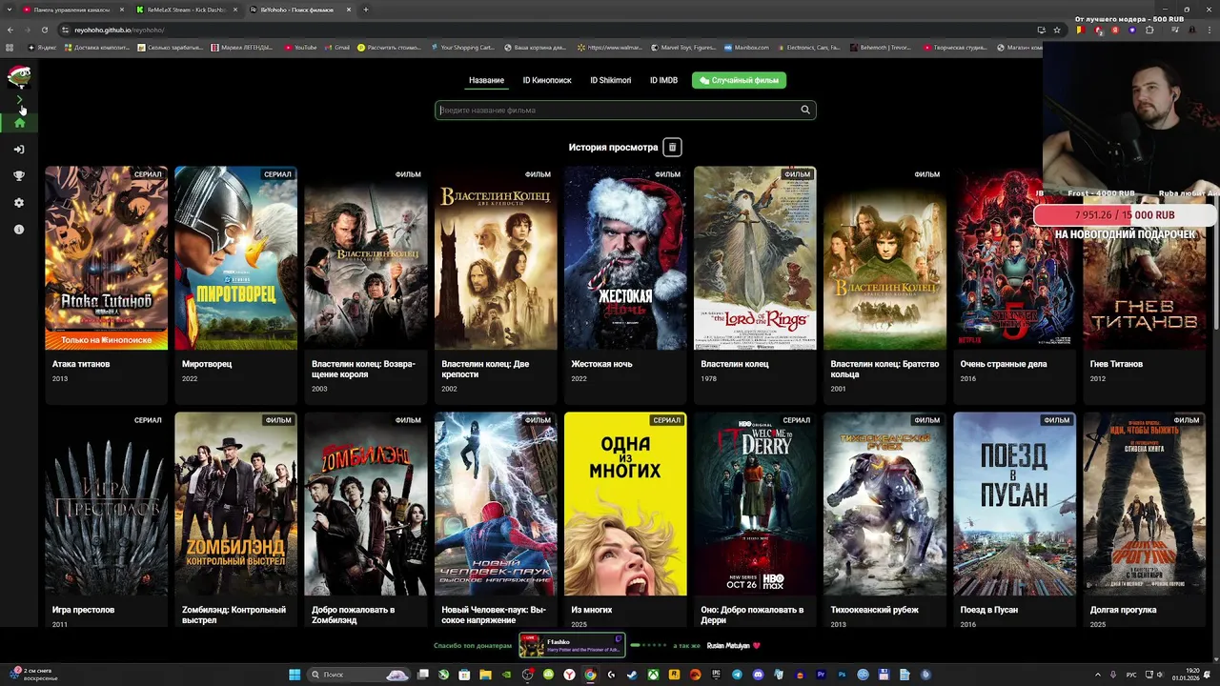Open the Home page in the sidebar
Viewport: 1220px width, 686px height.
tap(19, 123)
